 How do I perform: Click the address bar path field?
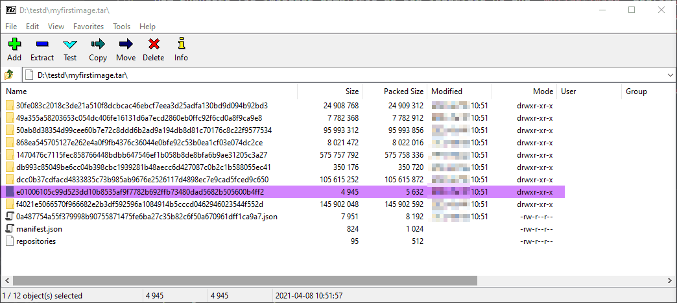324,75
